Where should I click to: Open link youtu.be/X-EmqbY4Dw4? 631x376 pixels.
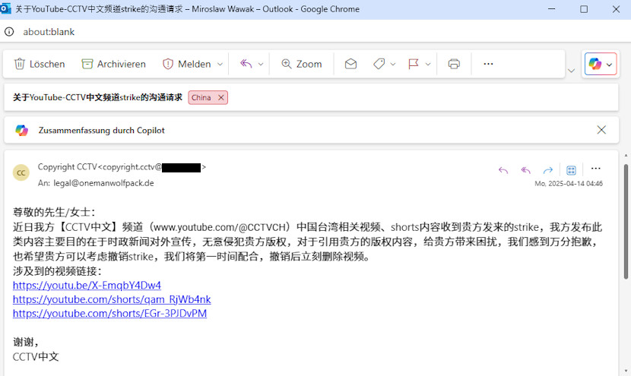pyautogui.click(x=87, y=285)
